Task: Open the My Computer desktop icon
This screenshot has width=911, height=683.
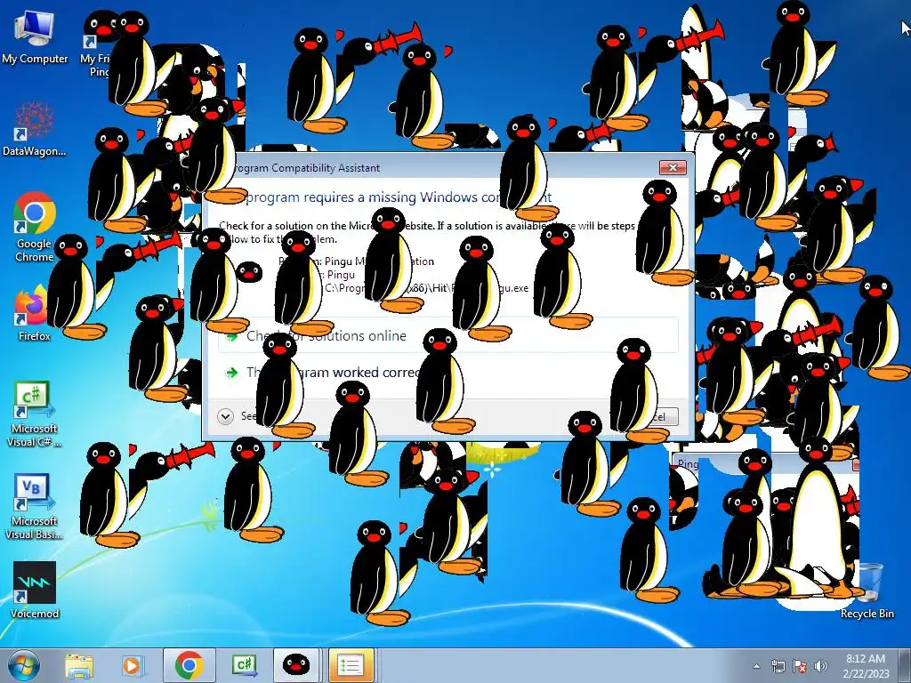Action: [35, 36]
